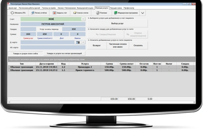203x133 pixels.
Task: Expand the toolbar overflow chevron
Action: (x=143, y=13)
